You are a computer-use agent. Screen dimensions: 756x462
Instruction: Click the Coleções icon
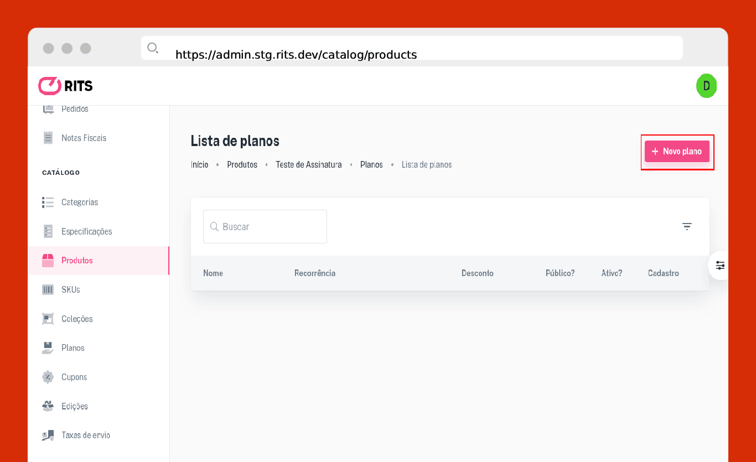[x=48, y=319]
